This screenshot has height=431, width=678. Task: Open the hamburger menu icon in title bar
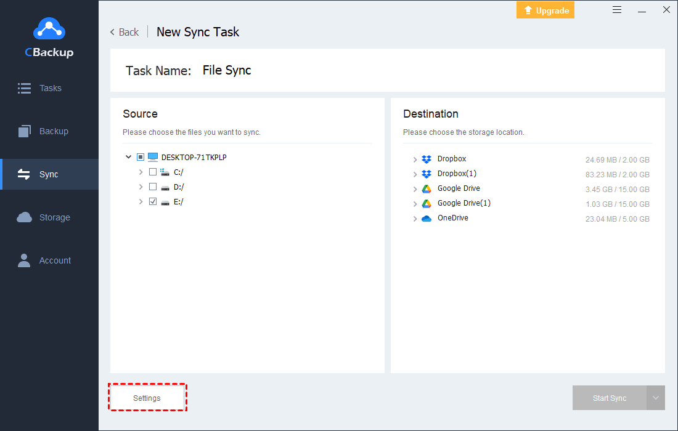[x=617, y=10]
